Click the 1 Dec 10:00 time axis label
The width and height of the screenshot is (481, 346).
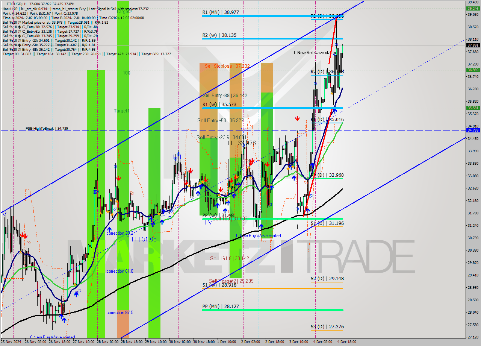click(226, 342)
